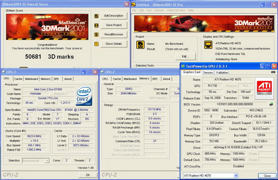Click the GPU Clock 800 MHz field
The image size is (278, 180).
tap(210, 154)
